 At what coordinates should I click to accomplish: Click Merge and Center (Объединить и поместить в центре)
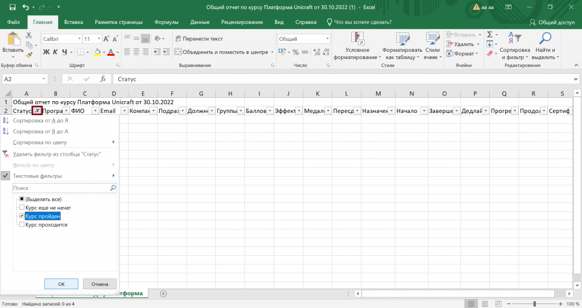tap(222, 52)
